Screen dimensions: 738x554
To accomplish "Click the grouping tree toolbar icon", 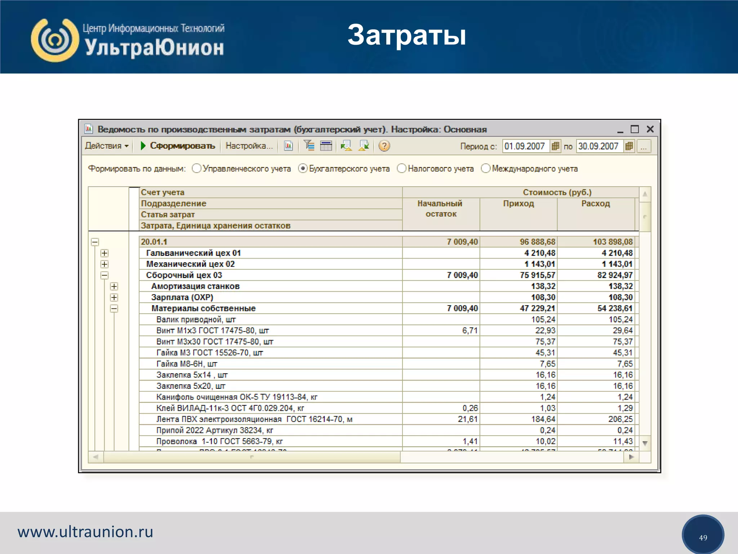I will click(309, 146).
